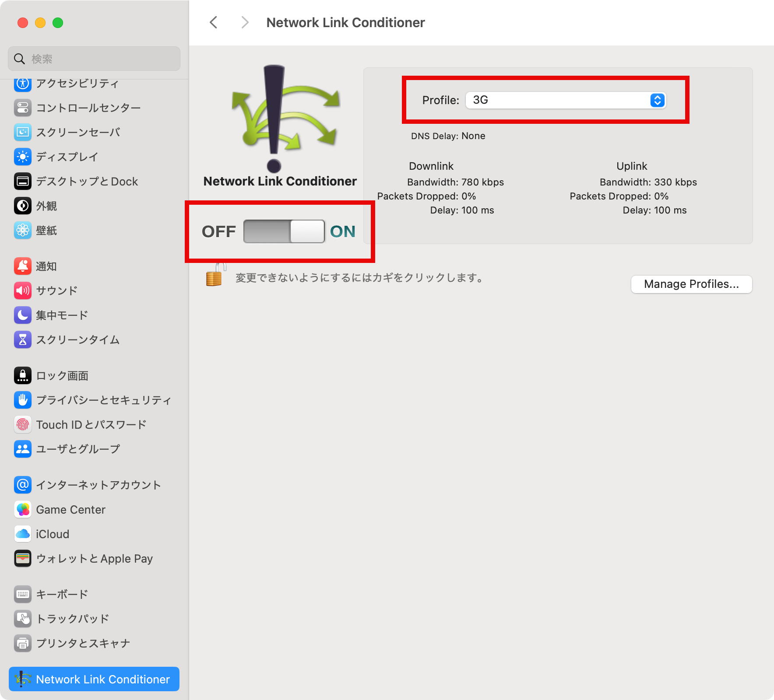Click the 'Bandwidth: 330 kbps' uplink value
Viewport: 774px width, 700px height.
point(648,182)
